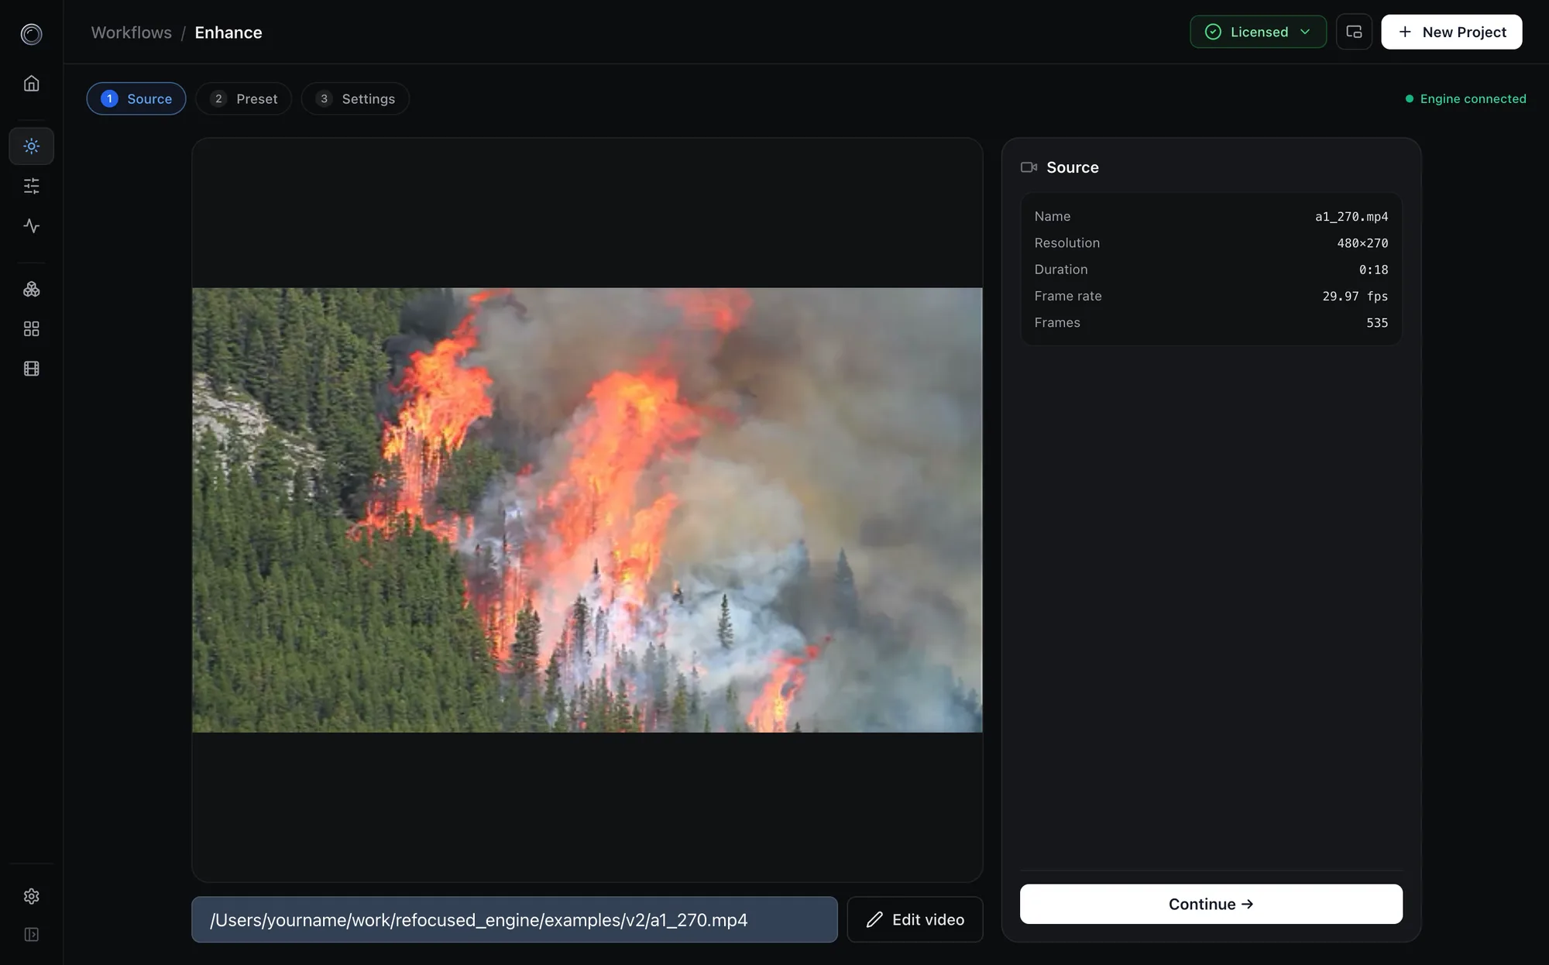Click the 29.97 fps frame rate value
Image resolution: width=1549 pixels, height=965 pixels.
1355,296
